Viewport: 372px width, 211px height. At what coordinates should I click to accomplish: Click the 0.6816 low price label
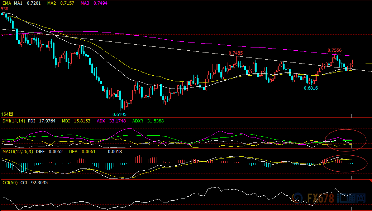point(311,88)
